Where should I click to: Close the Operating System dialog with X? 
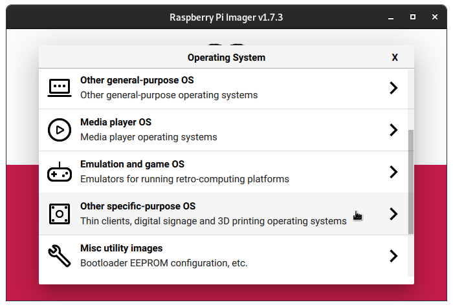click(395, 58)
